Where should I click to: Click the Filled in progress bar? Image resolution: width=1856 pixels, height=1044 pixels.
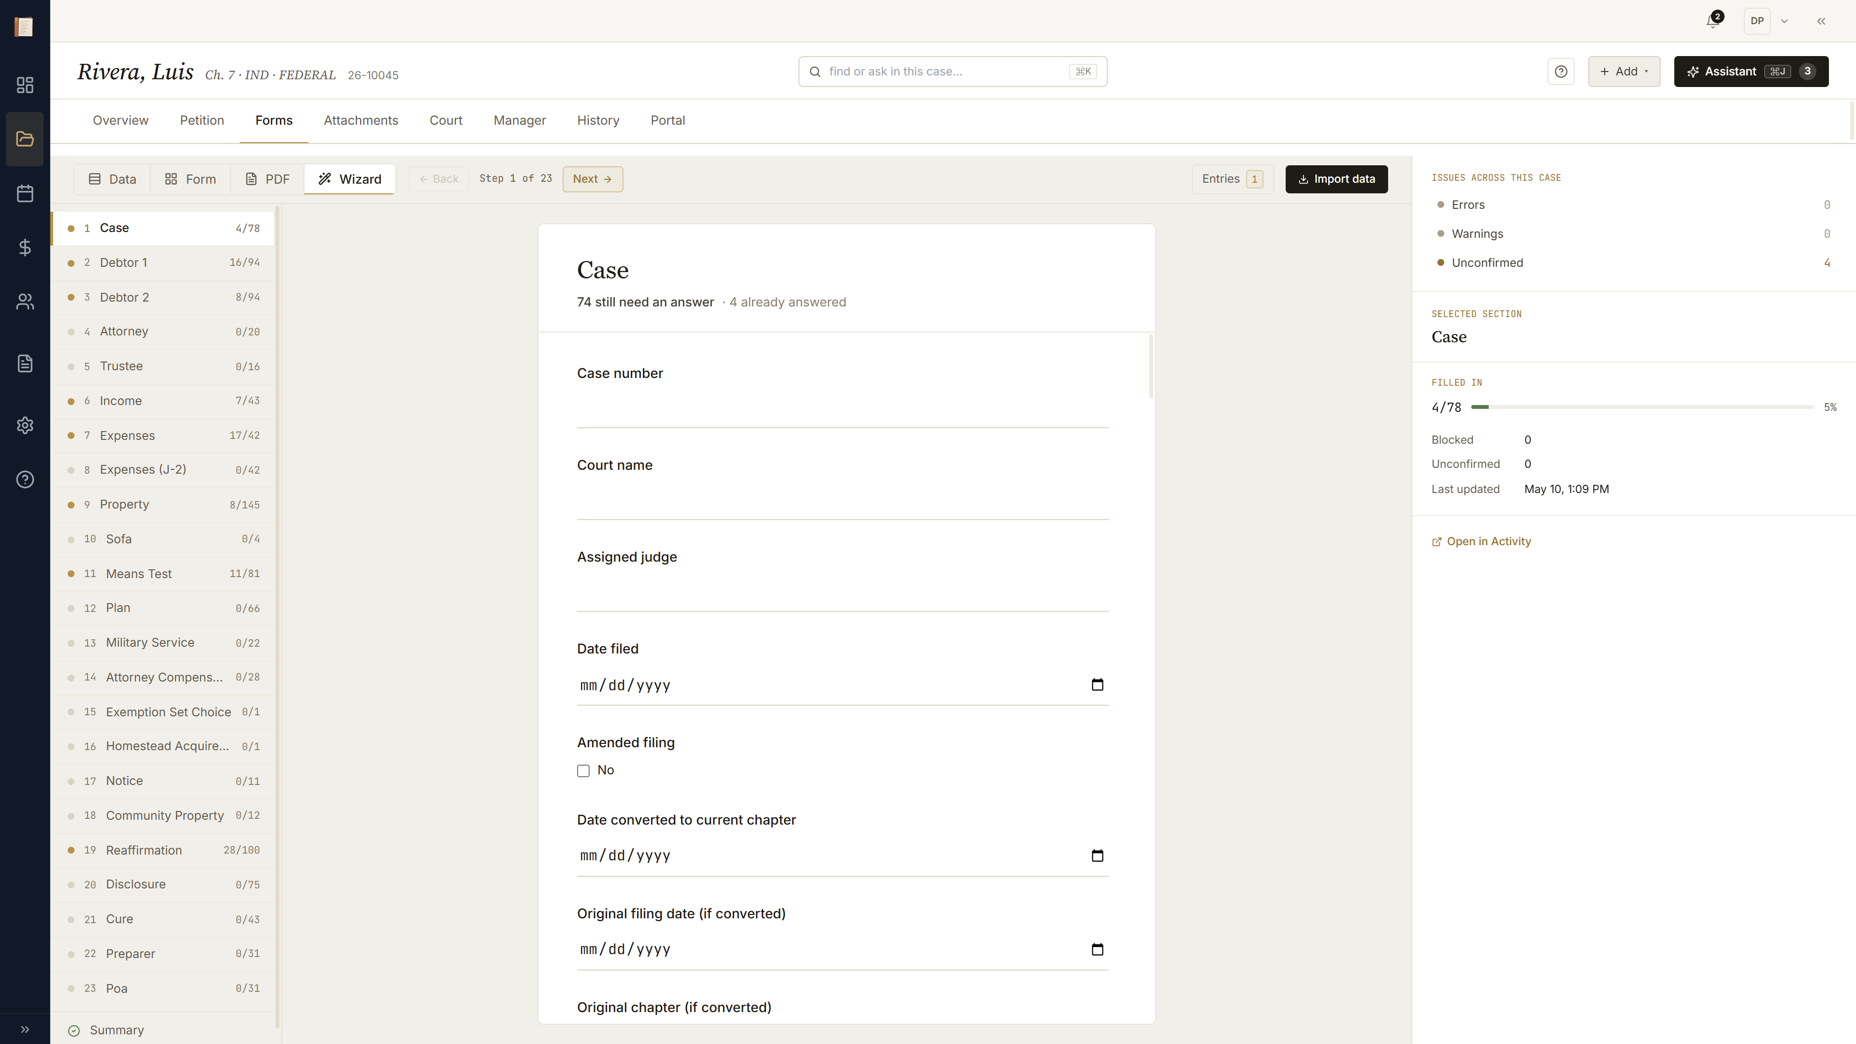[x=1642, y=407]
